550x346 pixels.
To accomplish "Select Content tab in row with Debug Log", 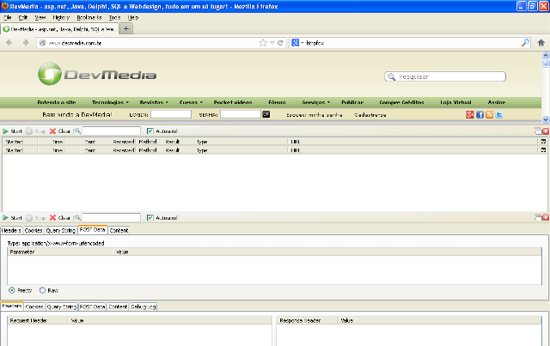I will 118,307.
